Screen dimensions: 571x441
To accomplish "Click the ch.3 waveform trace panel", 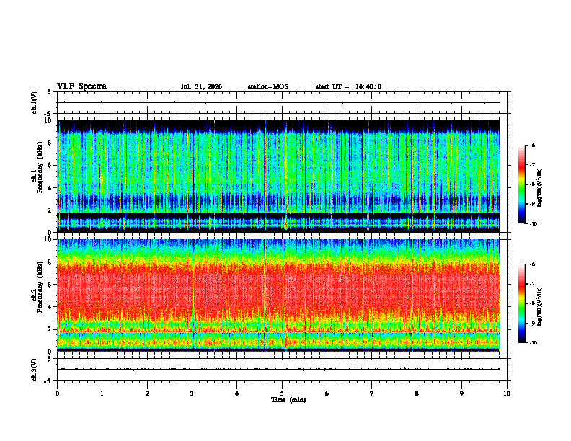I will pos(282,370).
